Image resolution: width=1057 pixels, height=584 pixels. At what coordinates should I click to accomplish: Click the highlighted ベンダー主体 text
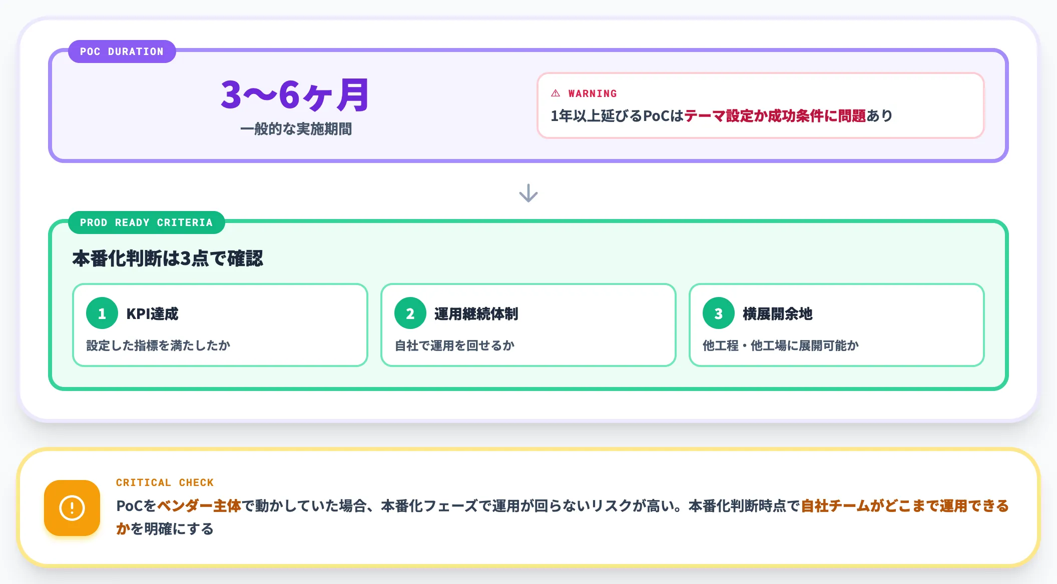(199, 506)
